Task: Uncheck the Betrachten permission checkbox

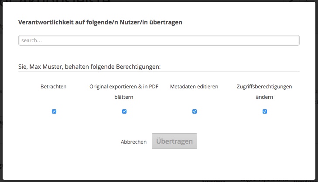Action: 54,111
